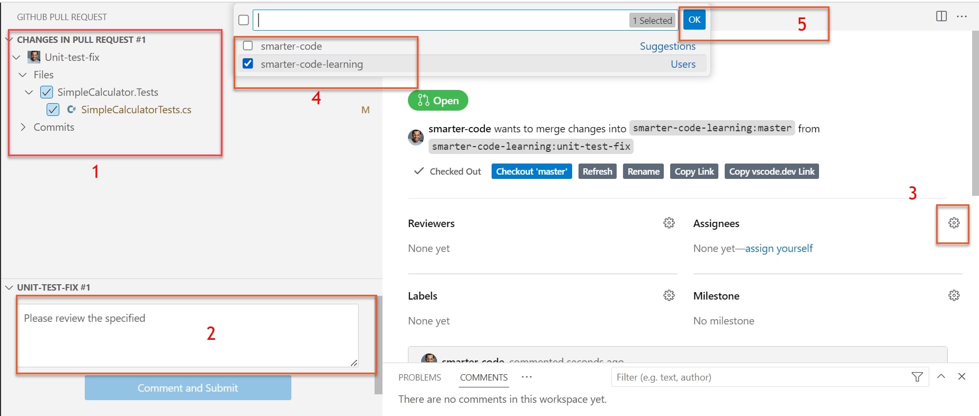This screenshot has height=416, width=979.
Task: Switch to the Comments tab
Action: pos(484,377)
